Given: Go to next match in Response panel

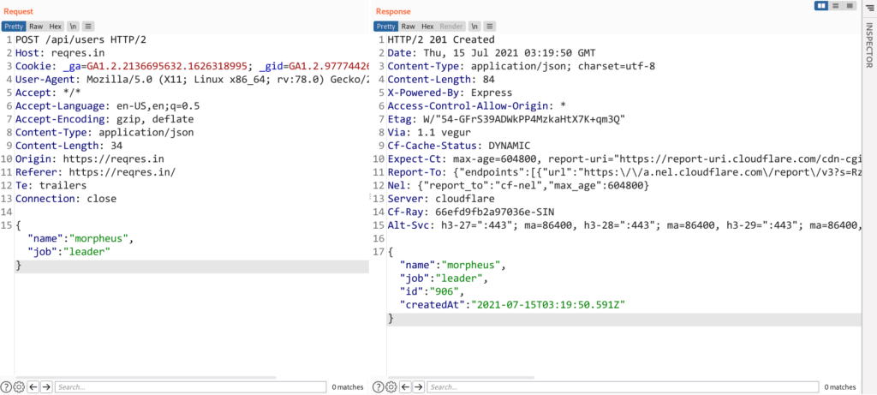Looking at the screenshot, I should [419, 386].
